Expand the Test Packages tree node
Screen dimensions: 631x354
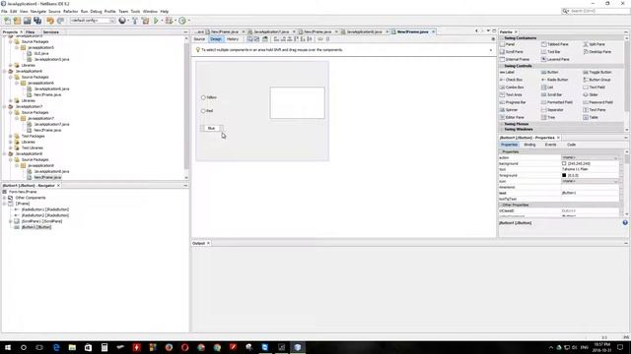11,136
